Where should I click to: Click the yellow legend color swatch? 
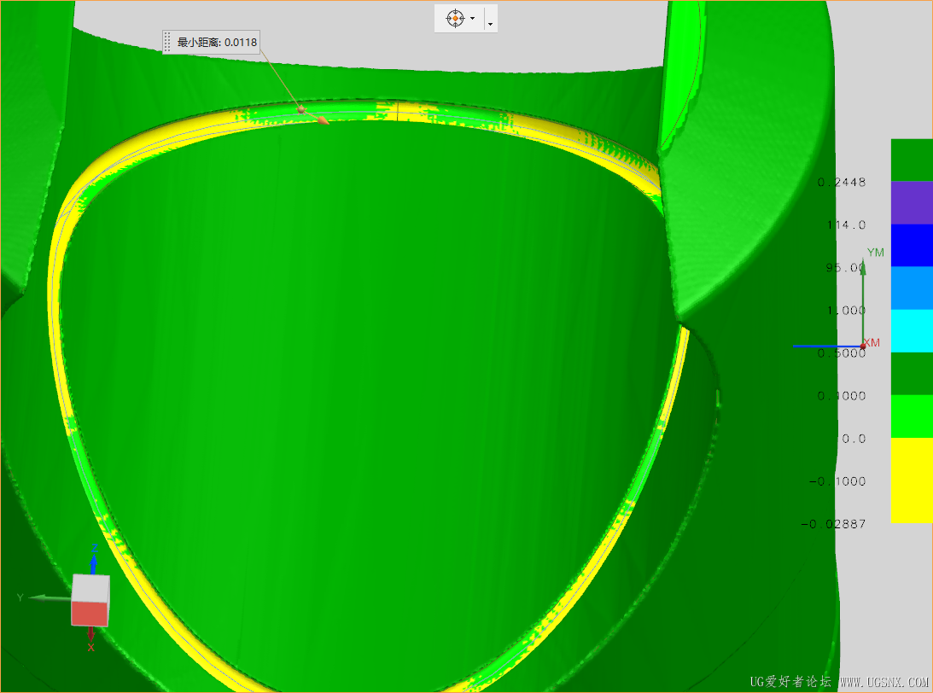tap(912, 480)
